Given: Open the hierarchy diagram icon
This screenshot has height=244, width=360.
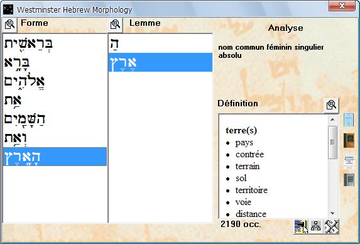Looking at the screenshot, I should tap(316, 226).
